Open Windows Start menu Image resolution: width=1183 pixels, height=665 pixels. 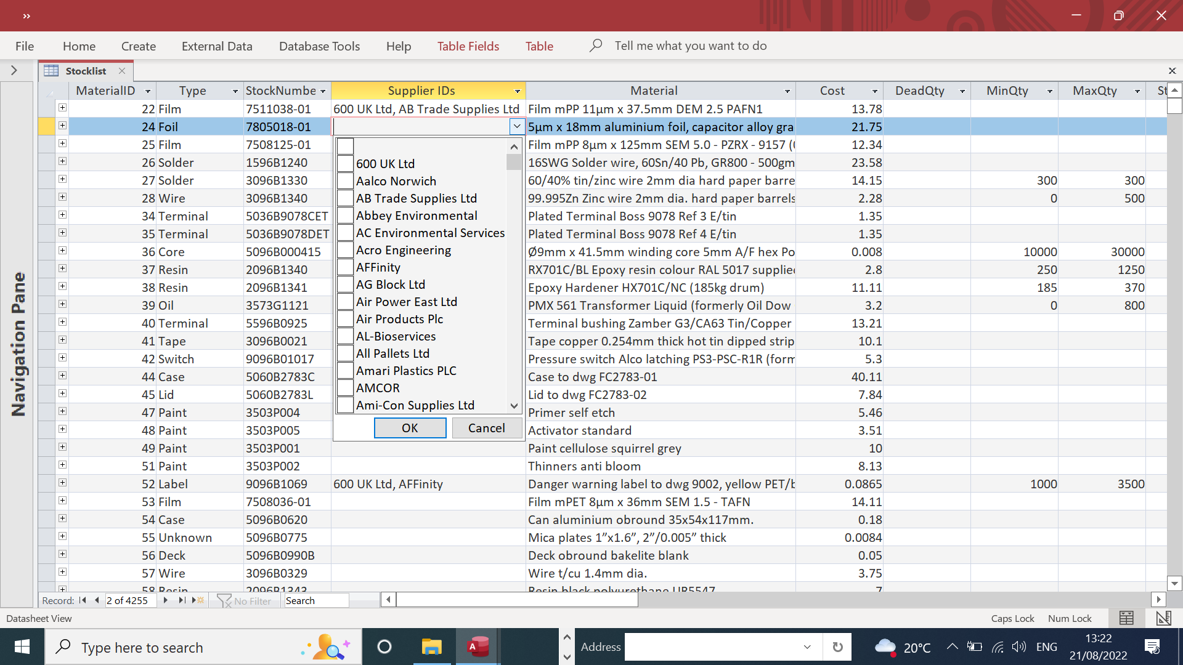[x=22, y=647]
